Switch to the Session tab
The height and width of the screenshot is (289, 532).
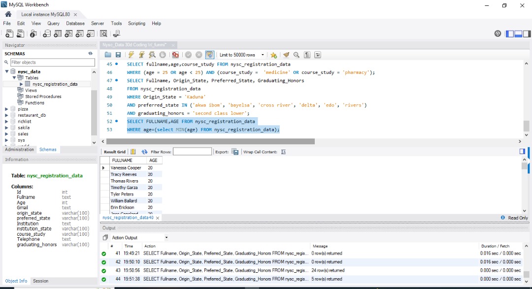point(41,281)
